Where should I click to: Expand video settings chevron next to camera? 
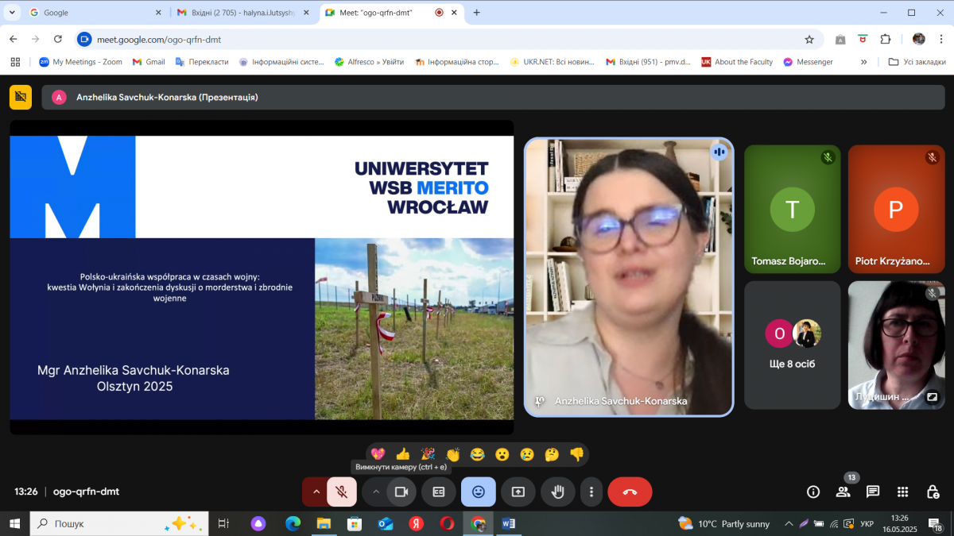376,492
